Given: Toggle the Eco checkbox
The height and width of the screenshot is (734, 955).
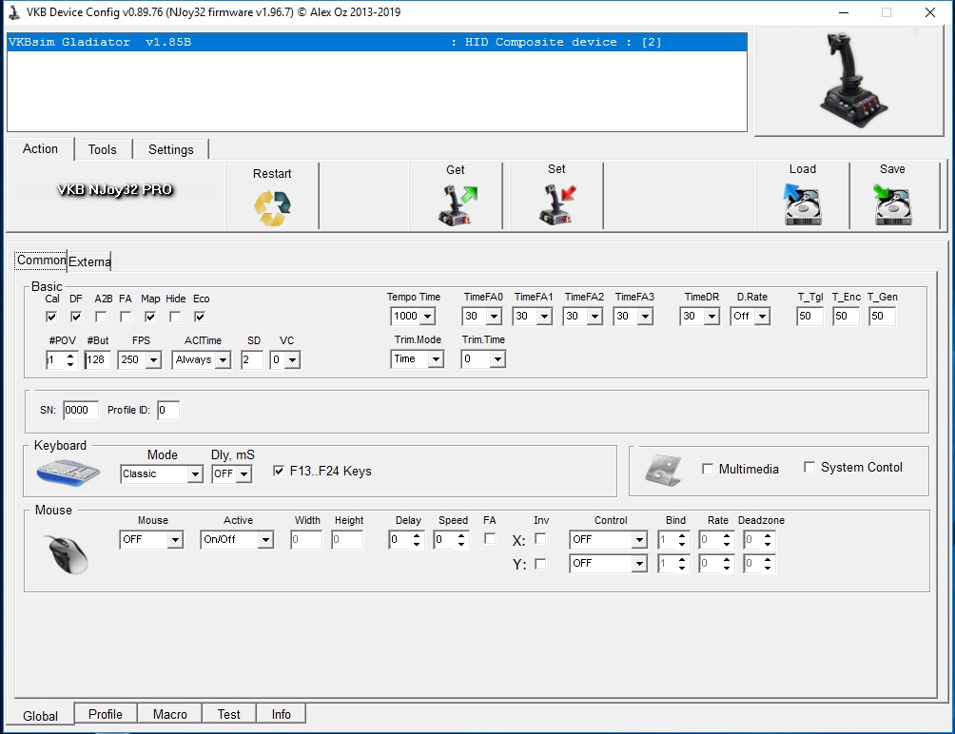Looking at the screenshot, I should (200, 317).
